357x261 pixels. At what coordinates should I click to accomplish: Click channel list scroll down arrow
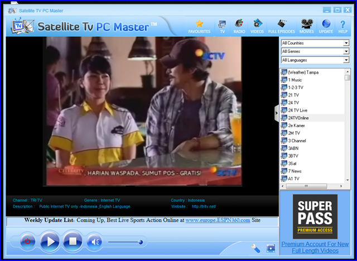(x=348, y=180)
